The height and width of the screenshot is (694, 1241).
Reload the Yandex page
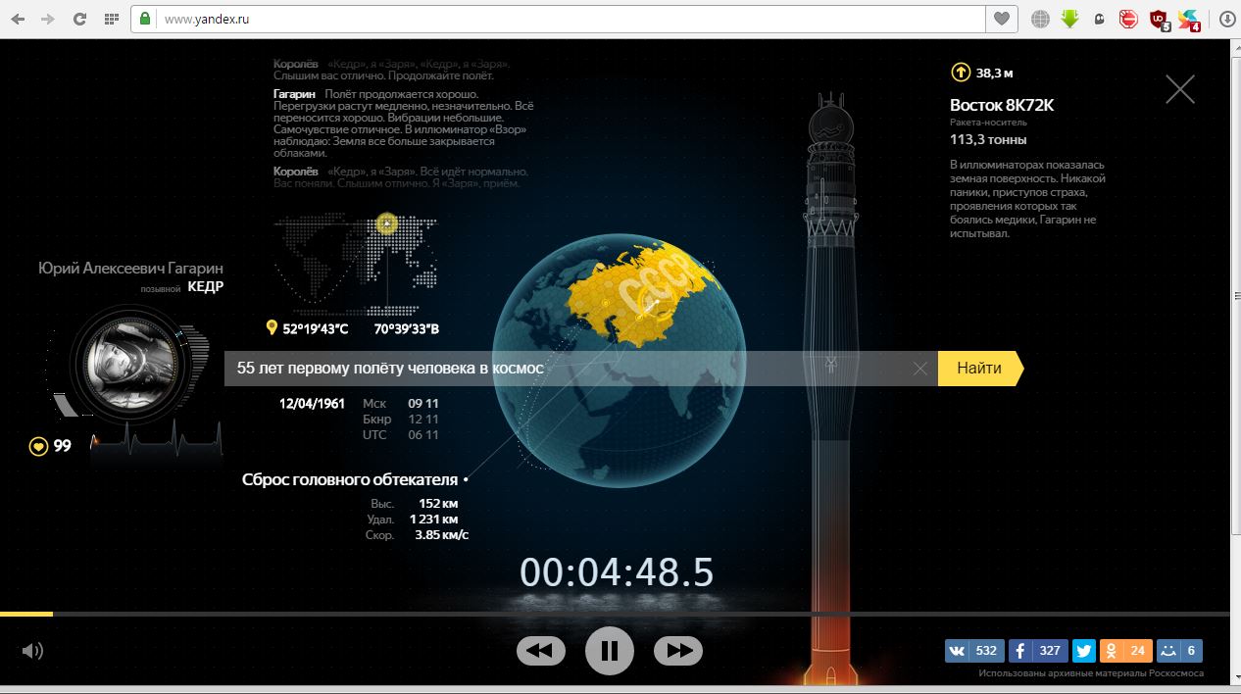pos(80,19)
